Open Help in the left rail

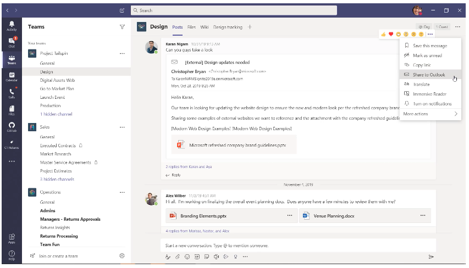click(12, 255)
